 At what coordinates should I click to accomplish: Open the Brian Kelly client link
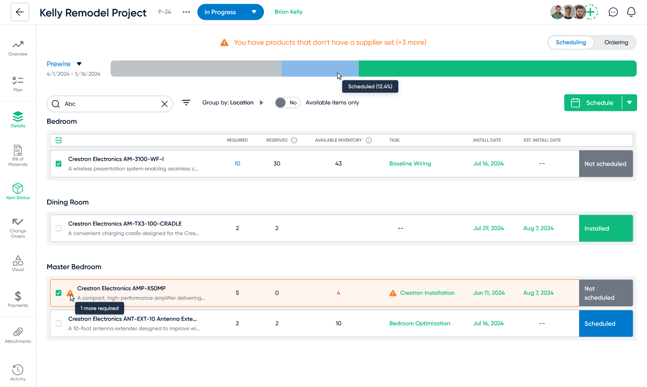point(289,12)
